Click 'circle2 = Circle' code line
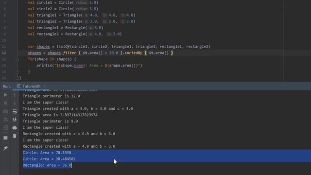Viewport: 311px width, 175px height. coord(63,9)
